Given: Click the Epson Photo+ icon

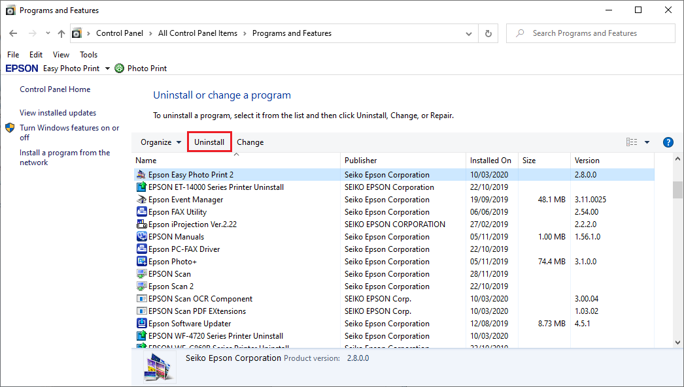Looking at the screenshot, I should click(x=141, y=262).
